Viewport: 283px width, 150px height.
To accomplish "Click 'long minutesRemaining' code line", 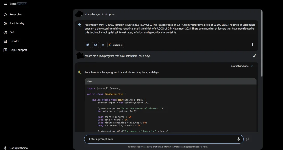I will pos(122,123).
